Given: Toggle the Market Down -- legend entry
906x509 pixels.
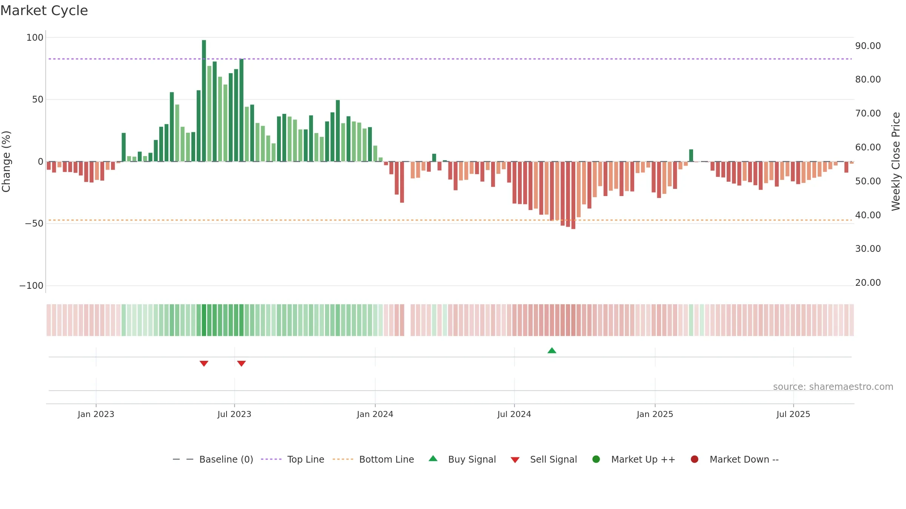Looking at the screenshot, I should click(x=734, y=459).
